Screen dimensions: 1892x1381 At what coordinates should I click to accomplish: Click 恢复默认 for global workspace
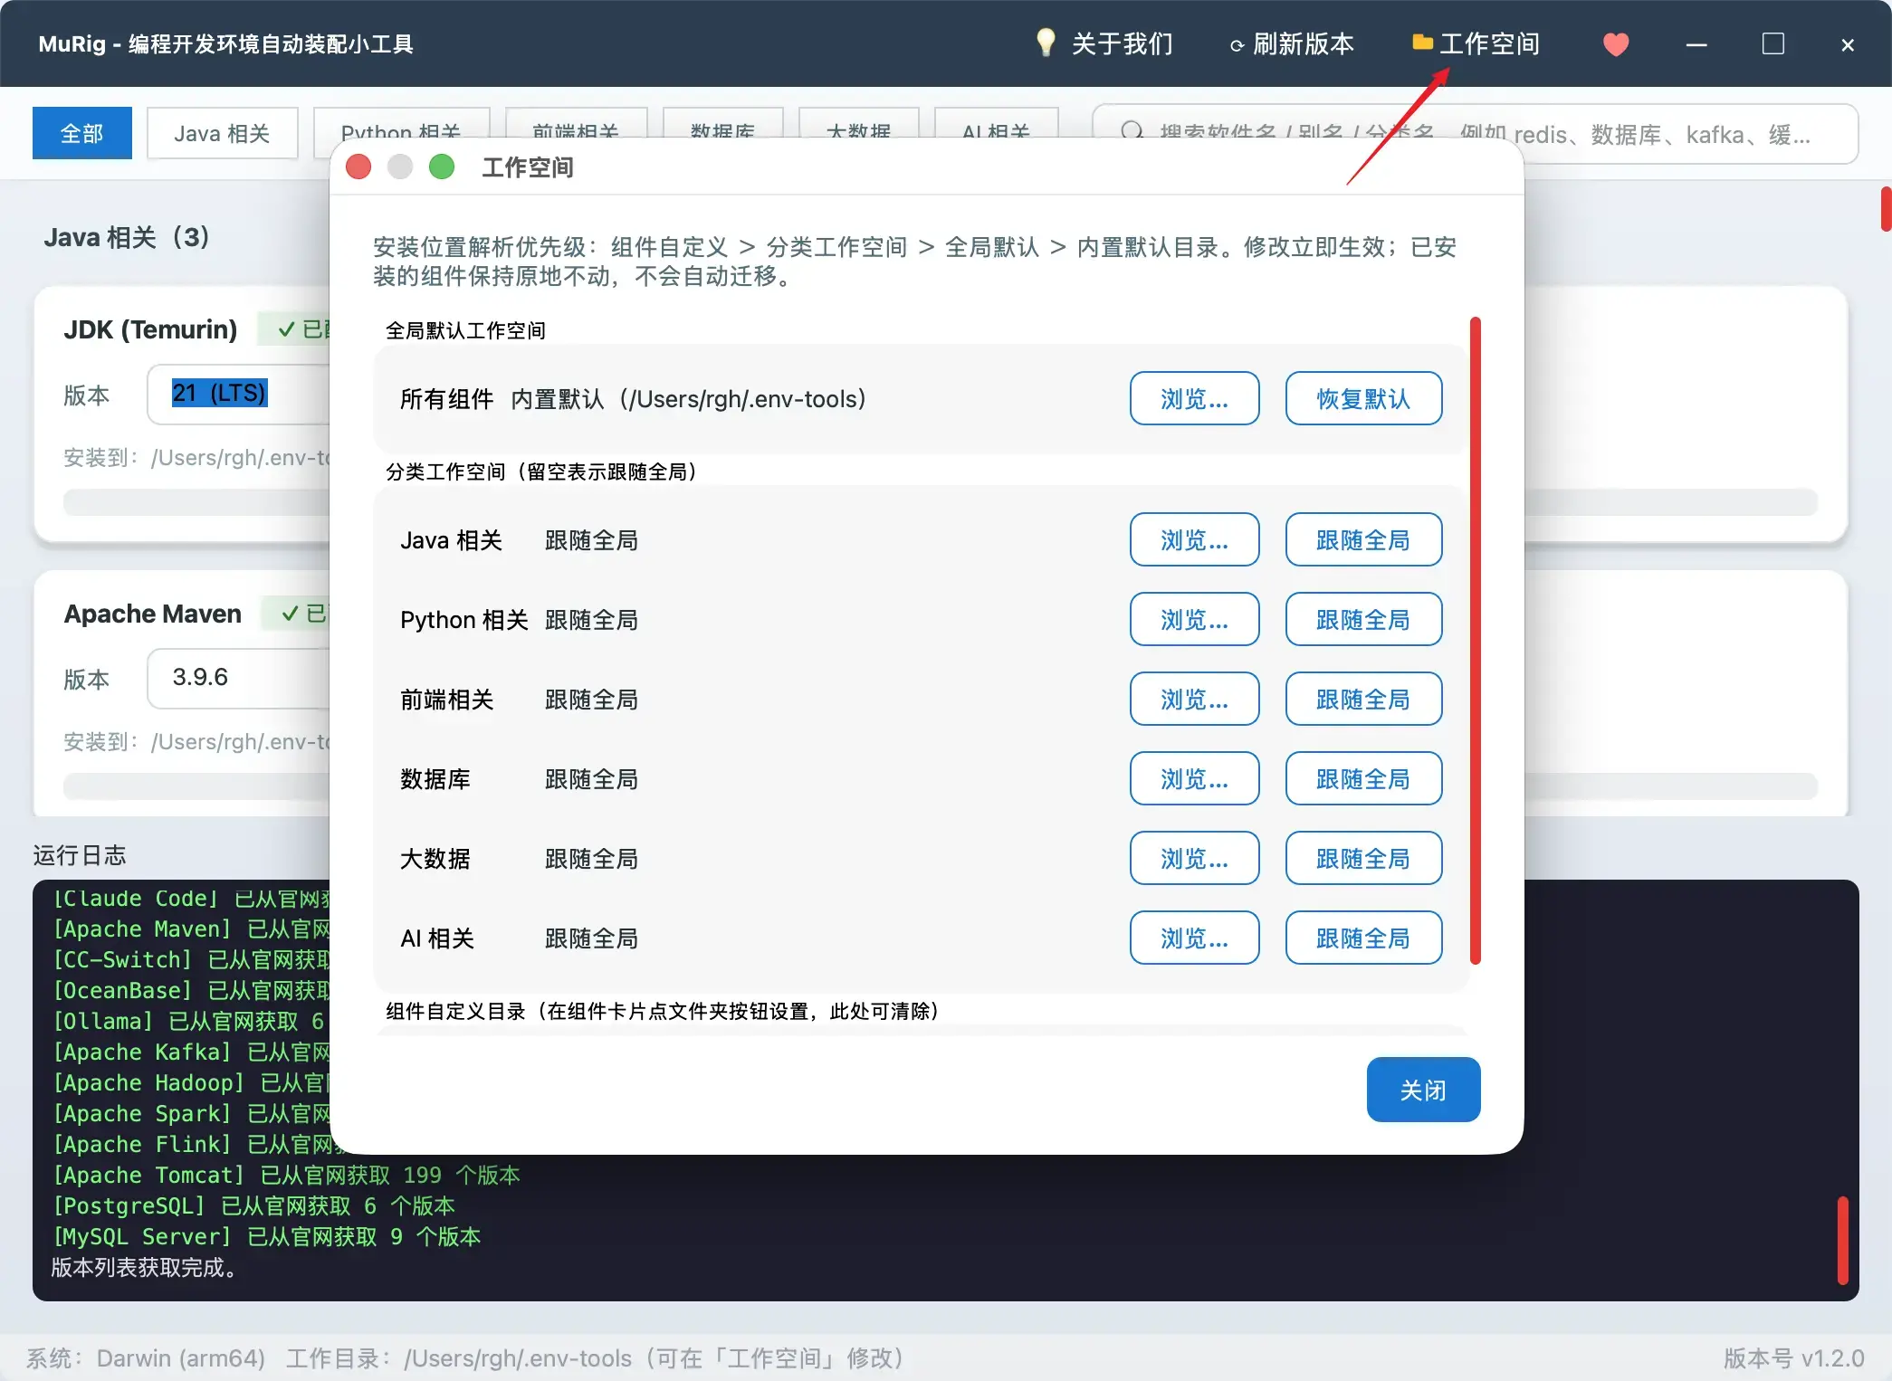[x=1363, y=398]
